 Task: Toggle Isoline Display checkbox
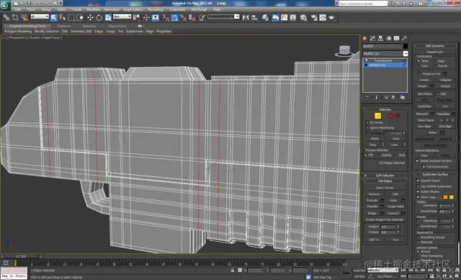[x=418, y=191]
